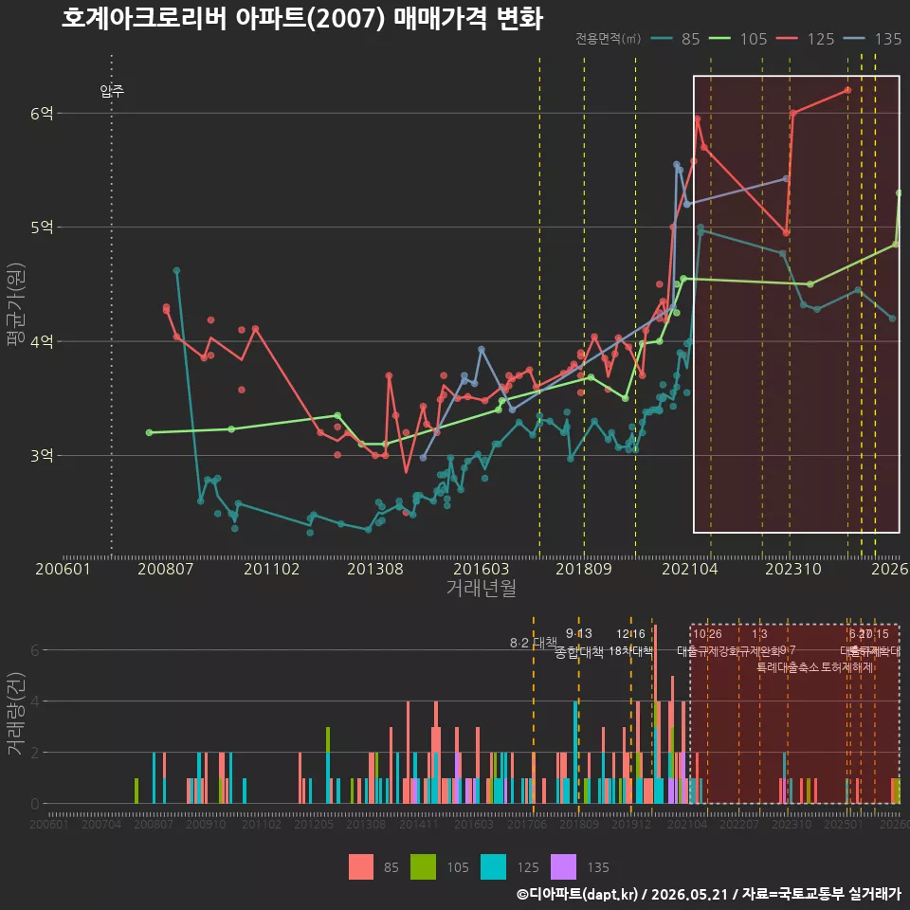The height and width of the screenshot is (910, 910).
Task: Select the 135 line legend entry at top
Action: [873, 39]
